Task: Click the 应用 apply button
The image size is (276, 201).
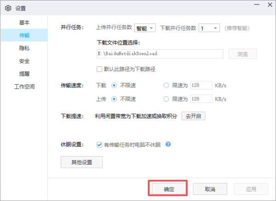Action: [251, 189]
